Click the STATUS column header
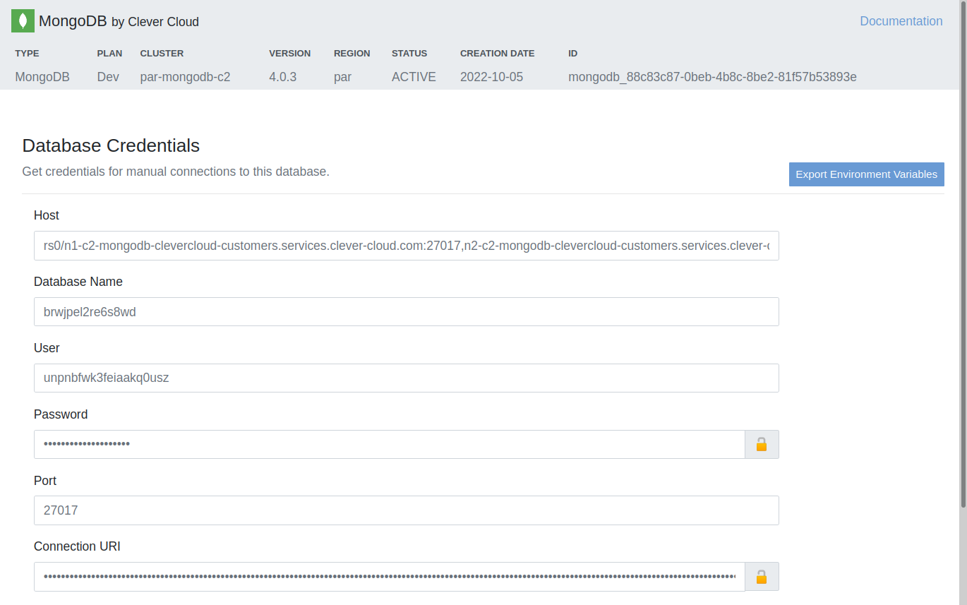967x605 pixels. coord(409,53)
